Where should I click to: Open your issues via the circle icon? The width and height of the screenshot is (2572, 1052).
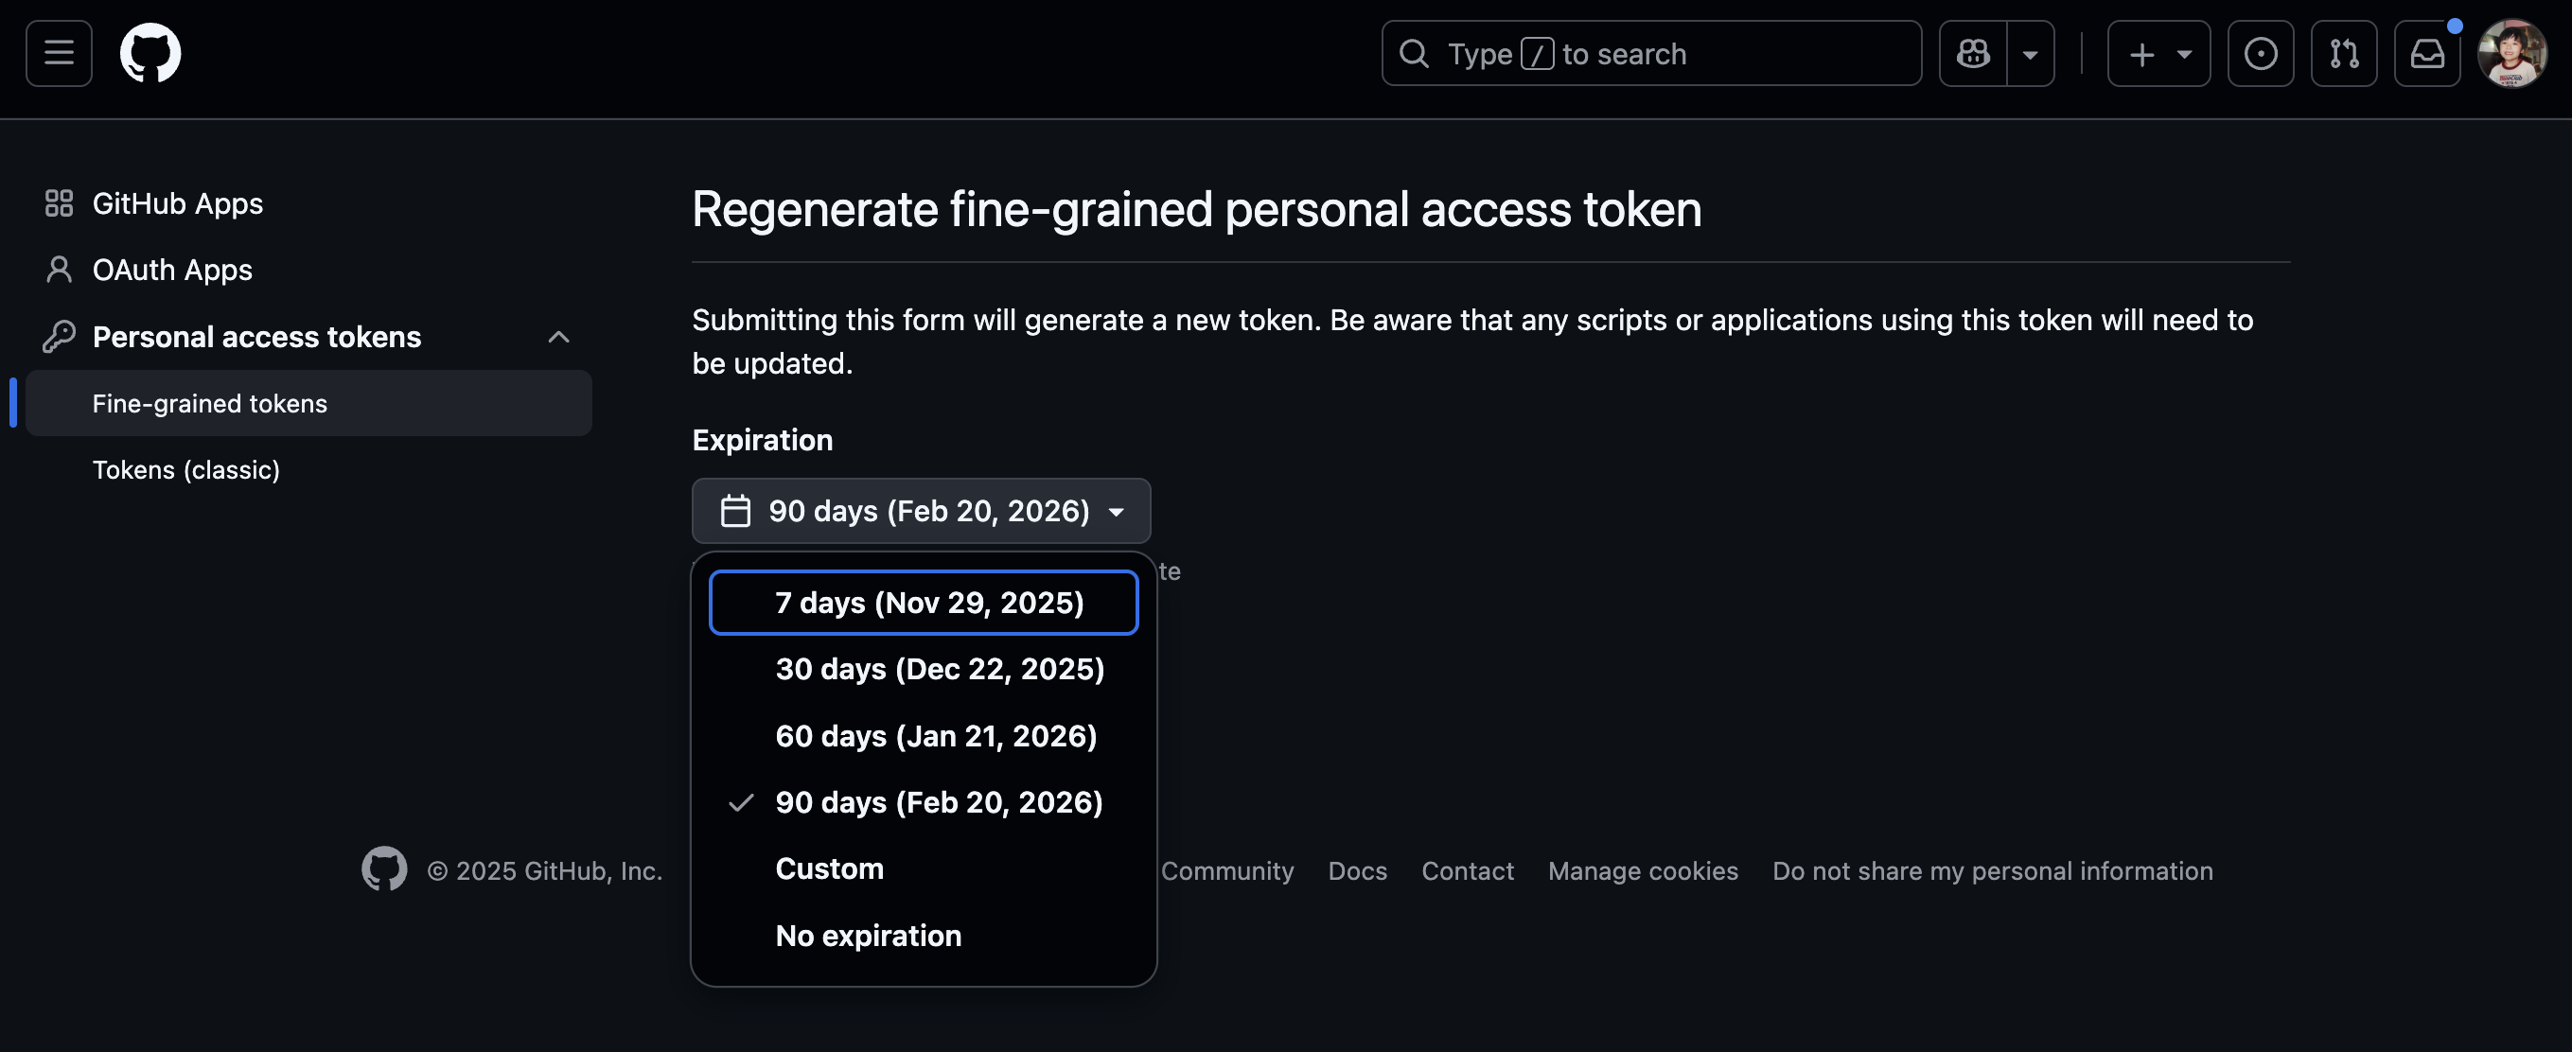[x=2262, y=53]
